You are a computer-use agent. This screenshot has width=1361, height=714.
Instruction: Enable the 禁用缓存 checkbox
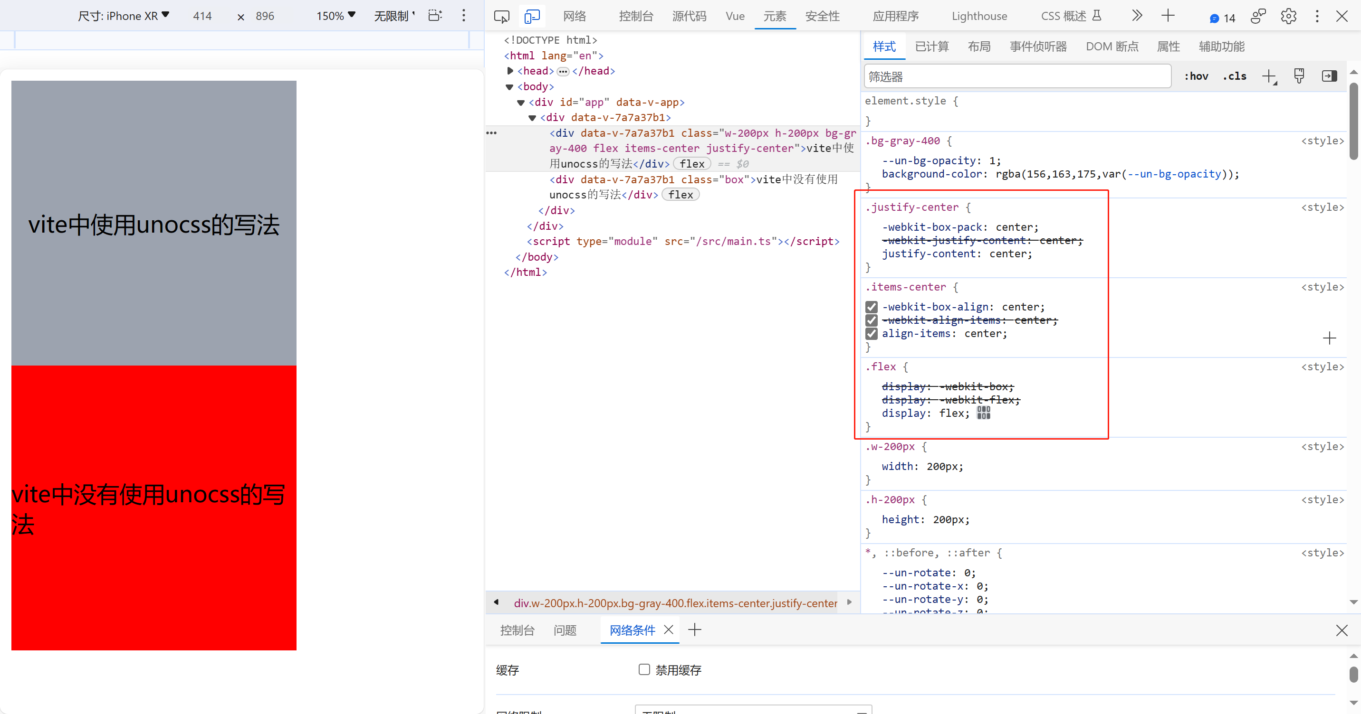(644, 670)
